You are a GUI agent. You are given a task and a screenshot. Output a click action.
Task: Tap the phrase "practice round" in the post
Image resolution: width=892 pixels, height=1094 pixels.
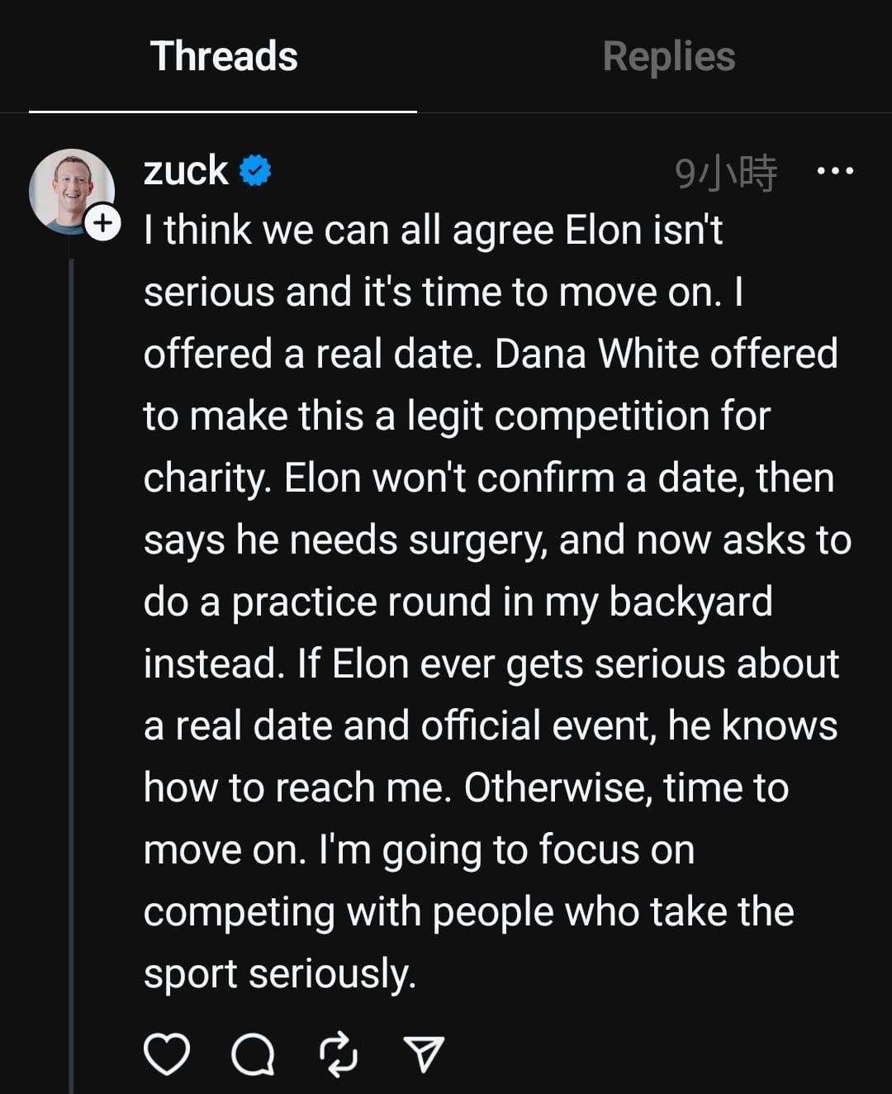point(362,602)
